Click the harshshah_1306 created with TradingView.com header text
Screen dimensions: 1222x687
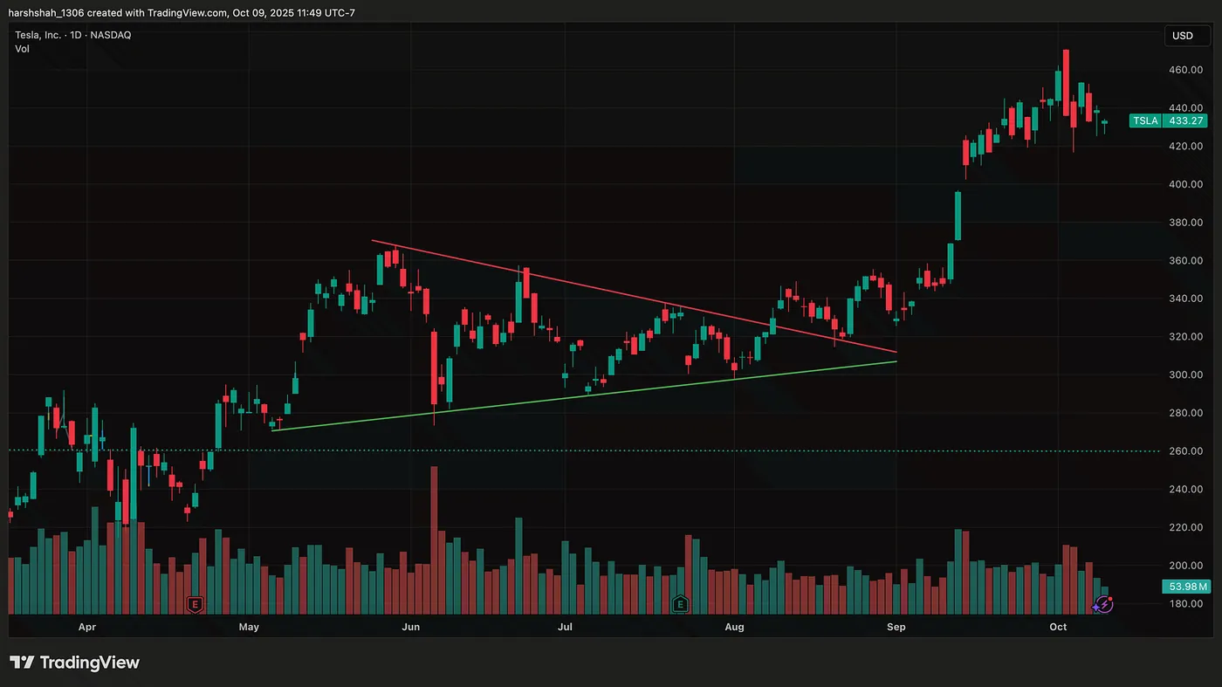[182, 12]
